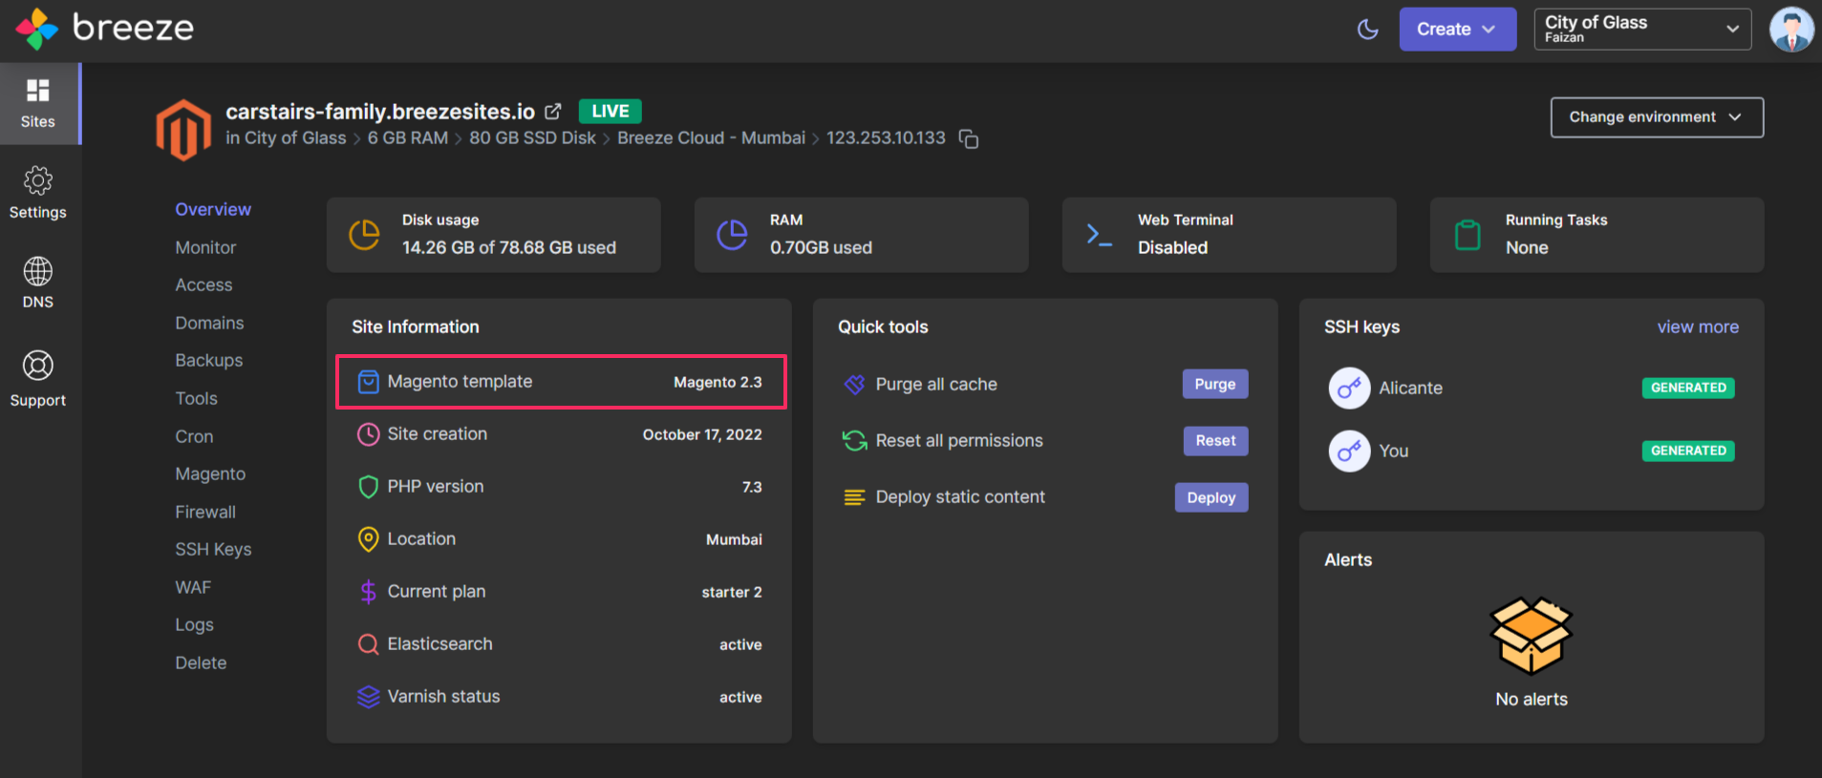Open the Cron section

pyautogui.click(x=194, y=436)
